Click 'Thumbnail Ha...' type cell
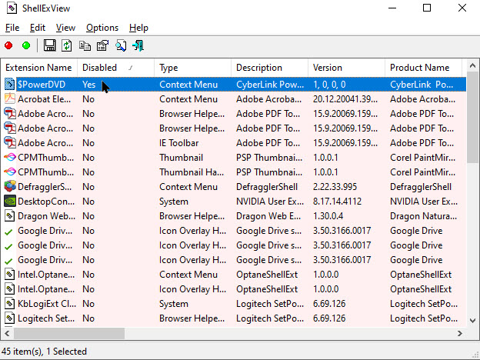 coord(192,172)
